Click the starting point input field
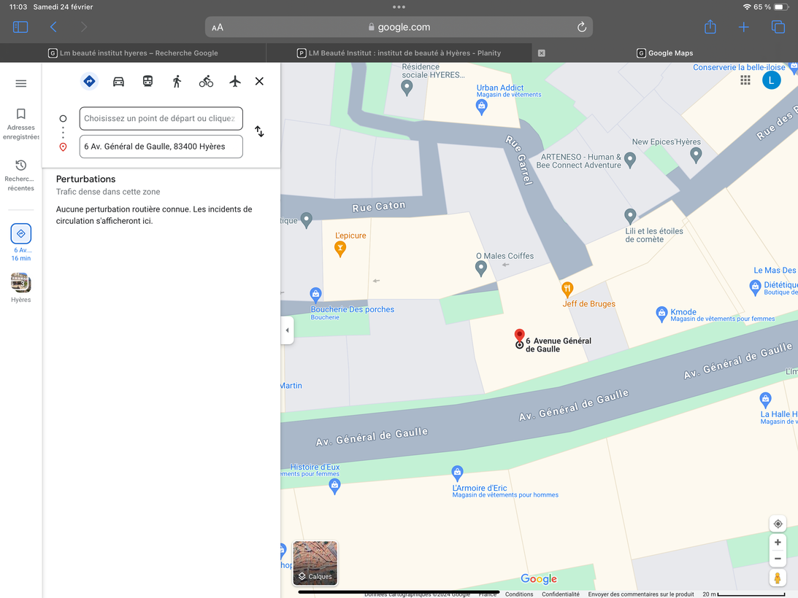798x598 pixels. [161, 118]
